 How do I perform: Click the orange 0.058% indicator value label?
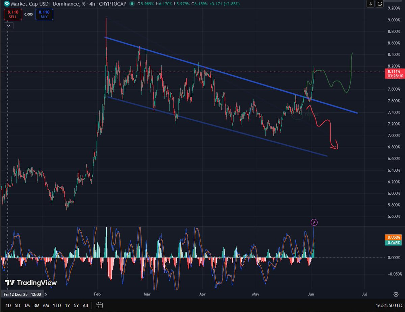tap(394, 237)
